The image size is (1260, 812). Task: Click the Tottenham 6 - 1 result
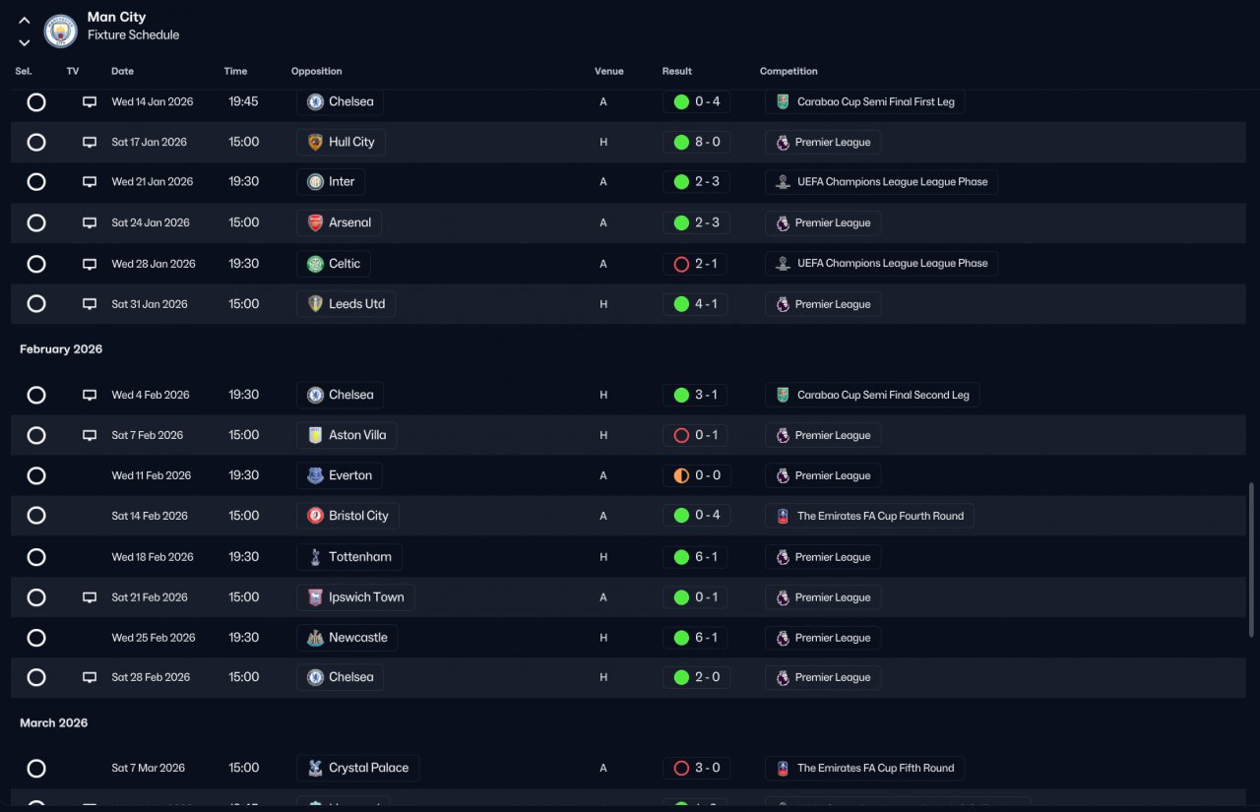696,557
